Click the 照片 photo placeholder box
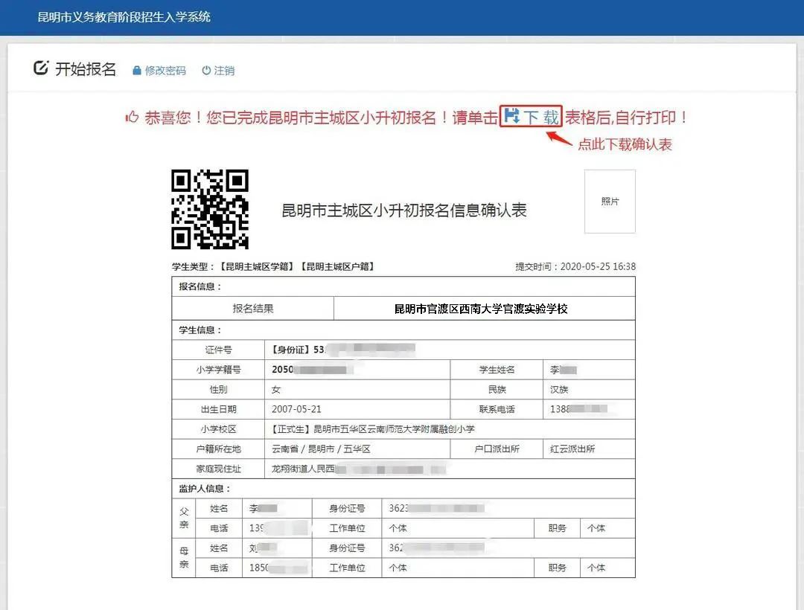 (x=610, y=202)
